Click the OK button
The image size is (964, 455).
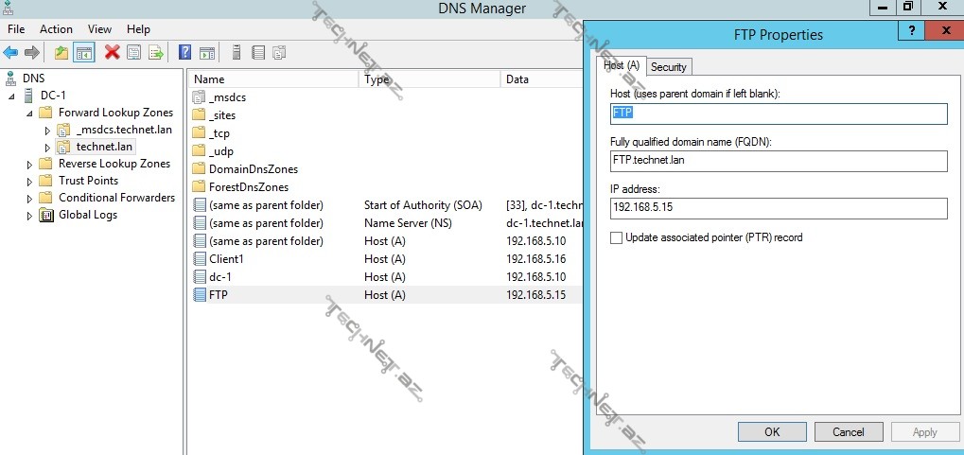point(771,431)
